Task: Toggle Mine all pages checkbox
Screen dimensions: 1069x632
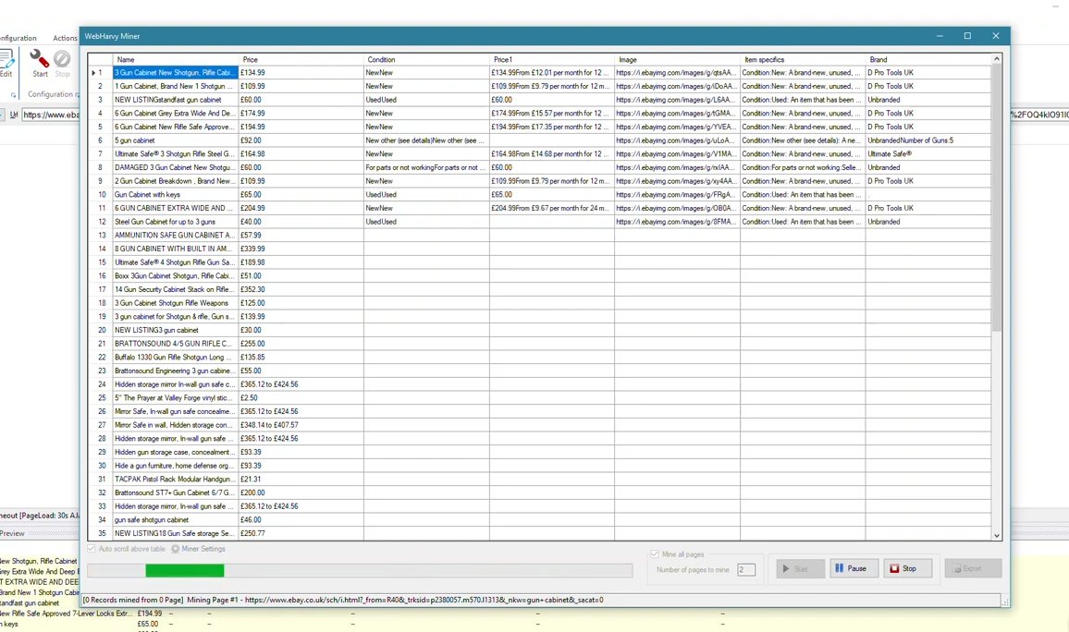Action: [x=655, y=554]
